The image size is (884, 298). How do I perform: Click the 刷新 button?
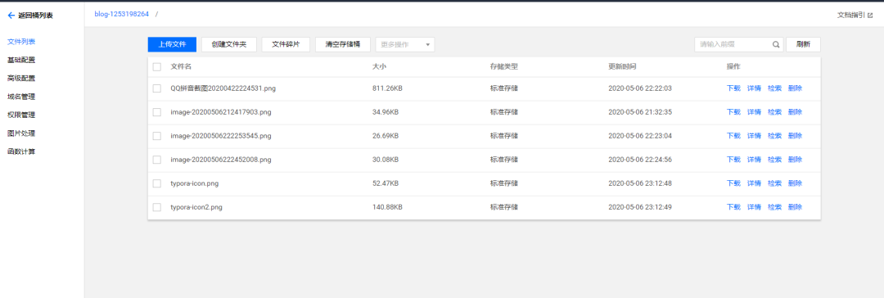(x=804, y=44)
